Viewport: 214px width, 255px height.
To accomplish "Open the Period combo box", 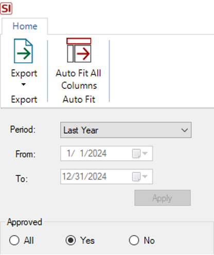I will coord(126,130).
